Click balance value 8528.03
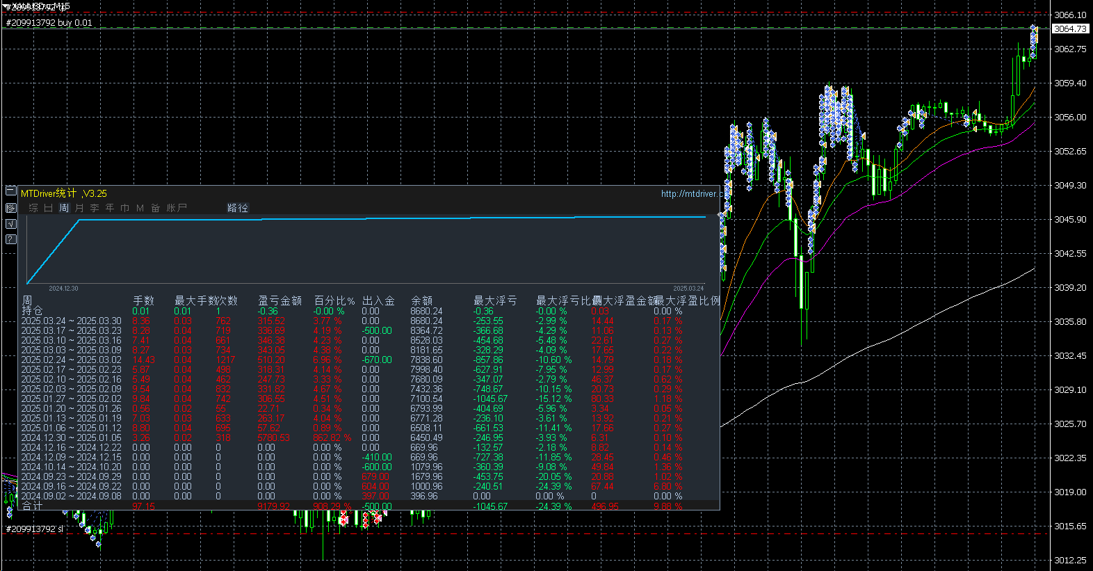1093x571 pixels. [426, 340]
